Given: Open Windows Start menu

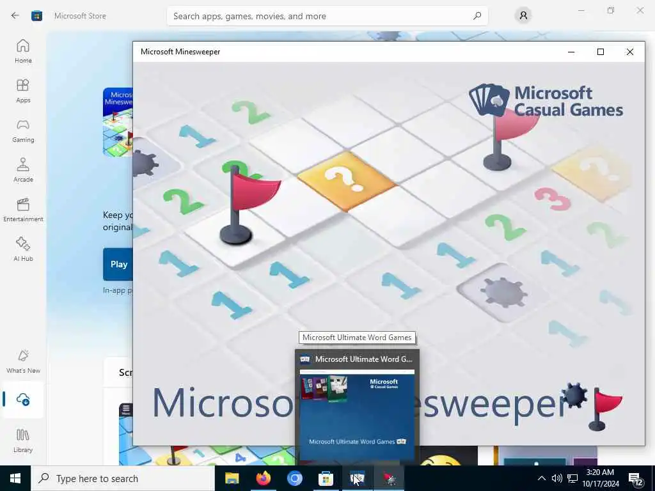Looking at the screenshot, I should (15, 478).
